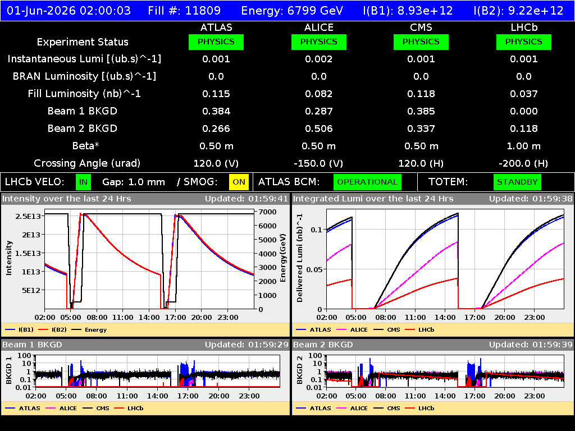
Task: Click the VELO Gap 1.0 mm value
Action: 134,182
